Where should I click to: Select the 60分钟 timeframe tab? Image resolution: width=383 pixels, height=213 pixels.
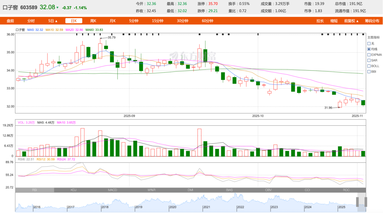tap(207, 21)
